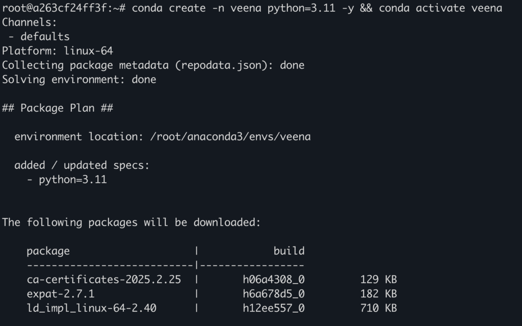Viewport: 522px width, 326px height.
Task: Click the 'Platform: linux-64' line
Action: (x=58, y=51)
